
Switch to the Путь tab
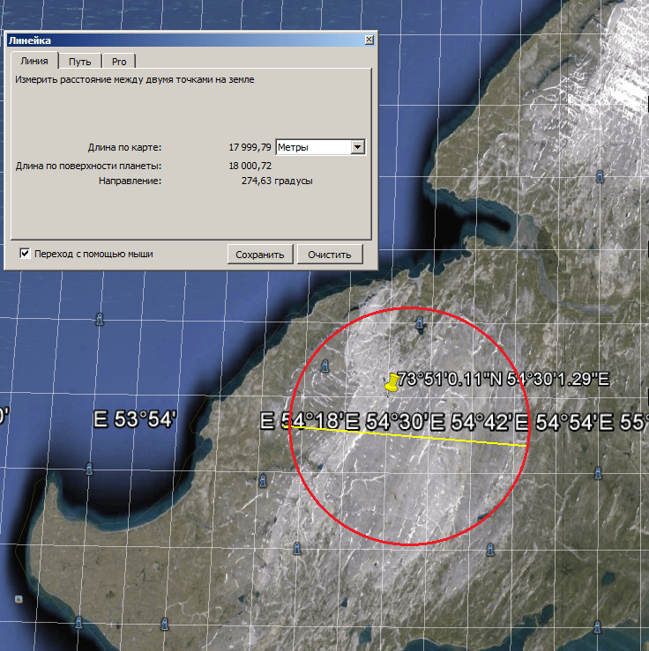(x=79, y=62)
